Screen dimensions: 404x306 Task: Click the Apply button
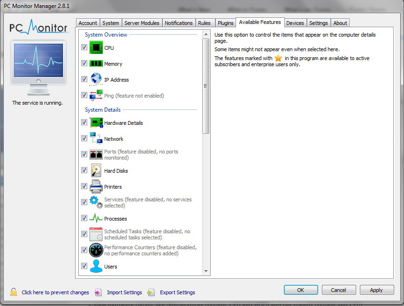pos(376,290)
